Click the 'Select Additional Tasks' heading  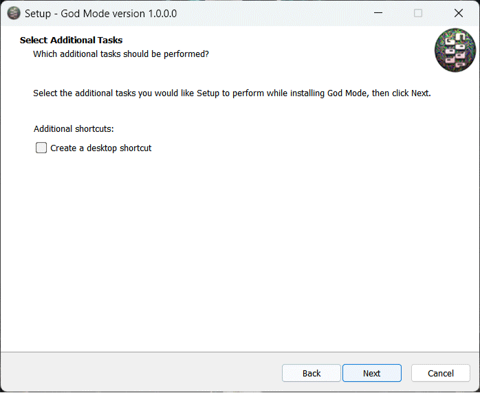(x=71, y=40)
